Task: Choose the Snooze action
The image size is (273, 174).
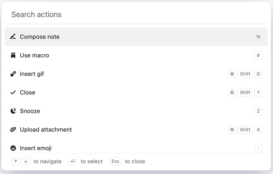Action: point(30,111)
